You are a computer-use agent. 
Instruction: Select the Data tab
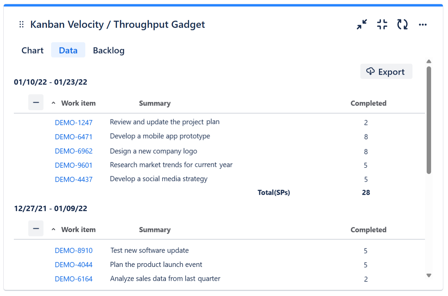coord(68,50)
